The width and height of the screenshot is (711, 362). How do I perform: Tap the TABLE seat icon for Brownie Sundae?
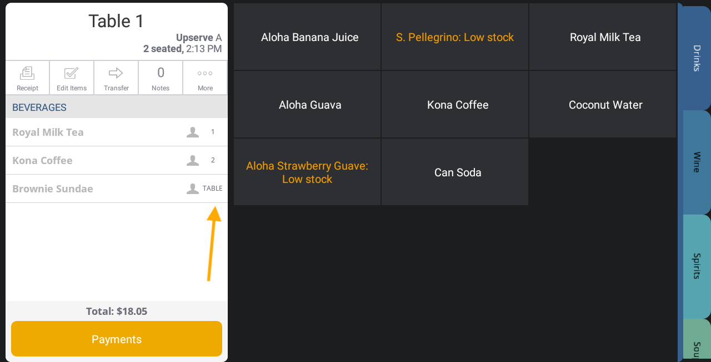coord(193,188)
